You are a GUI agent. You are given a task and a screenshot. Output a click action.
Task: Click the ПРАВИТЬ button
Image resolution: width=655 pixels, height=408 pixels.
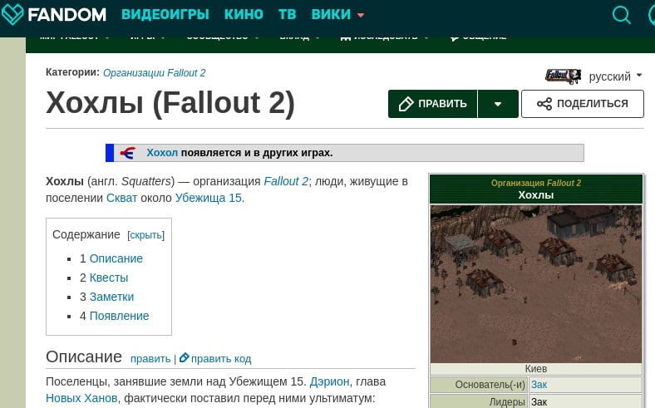point(432,104)
